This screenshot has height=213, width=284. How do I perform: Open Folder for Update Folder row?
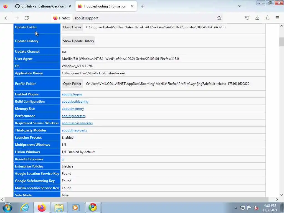[x=72, y=27]
